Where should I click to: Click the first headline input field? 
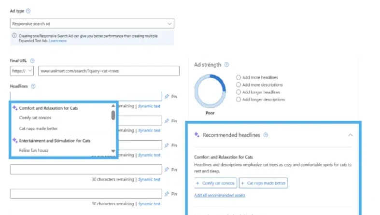pyautogui.click(x=86, y=96)
